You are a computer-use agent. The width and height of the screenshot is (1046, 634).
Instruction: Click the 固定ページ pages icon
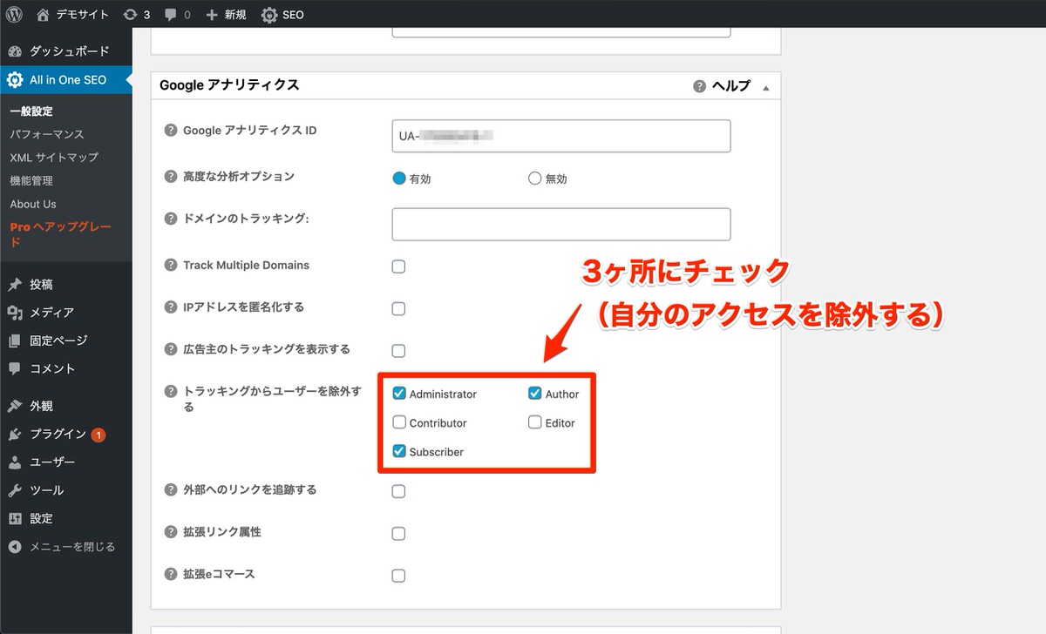click(x=15, y=341)
